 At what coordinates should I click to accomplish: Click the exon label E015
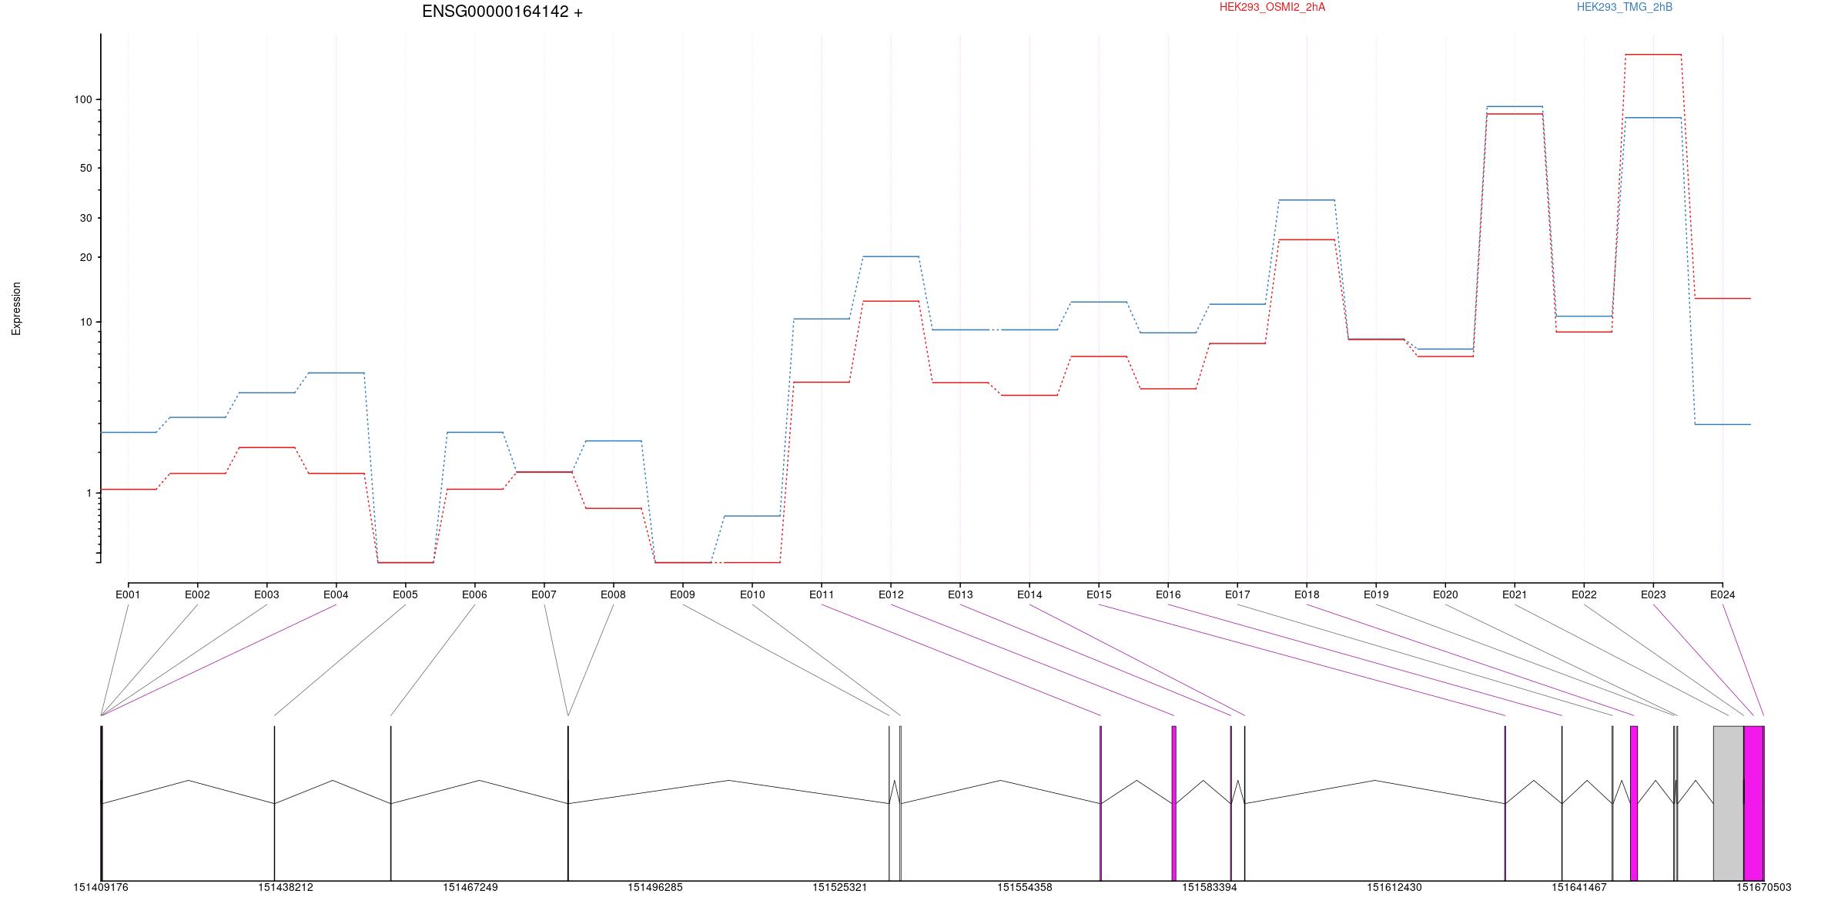(x=1099, y=594)
